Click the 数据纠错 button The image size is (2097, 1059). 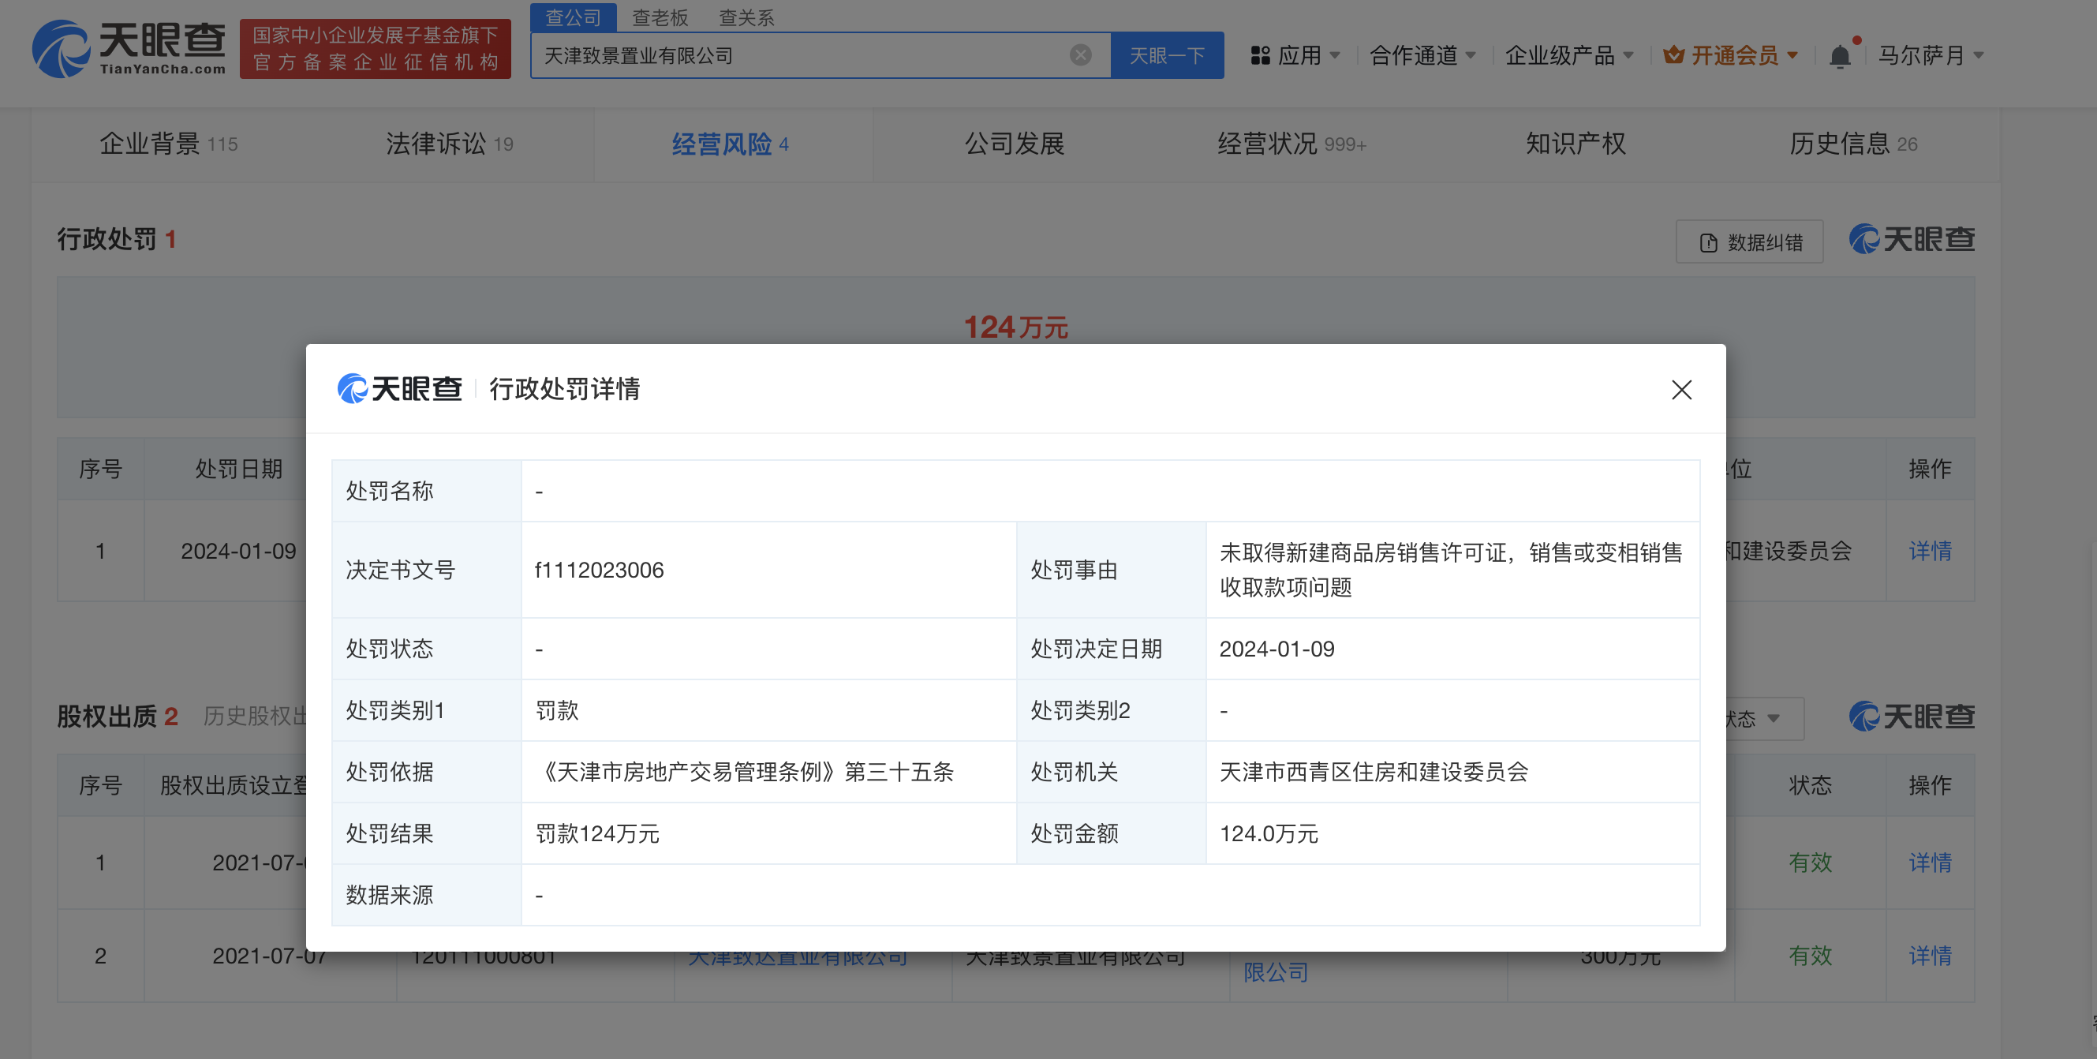[x=1749, y=241]
